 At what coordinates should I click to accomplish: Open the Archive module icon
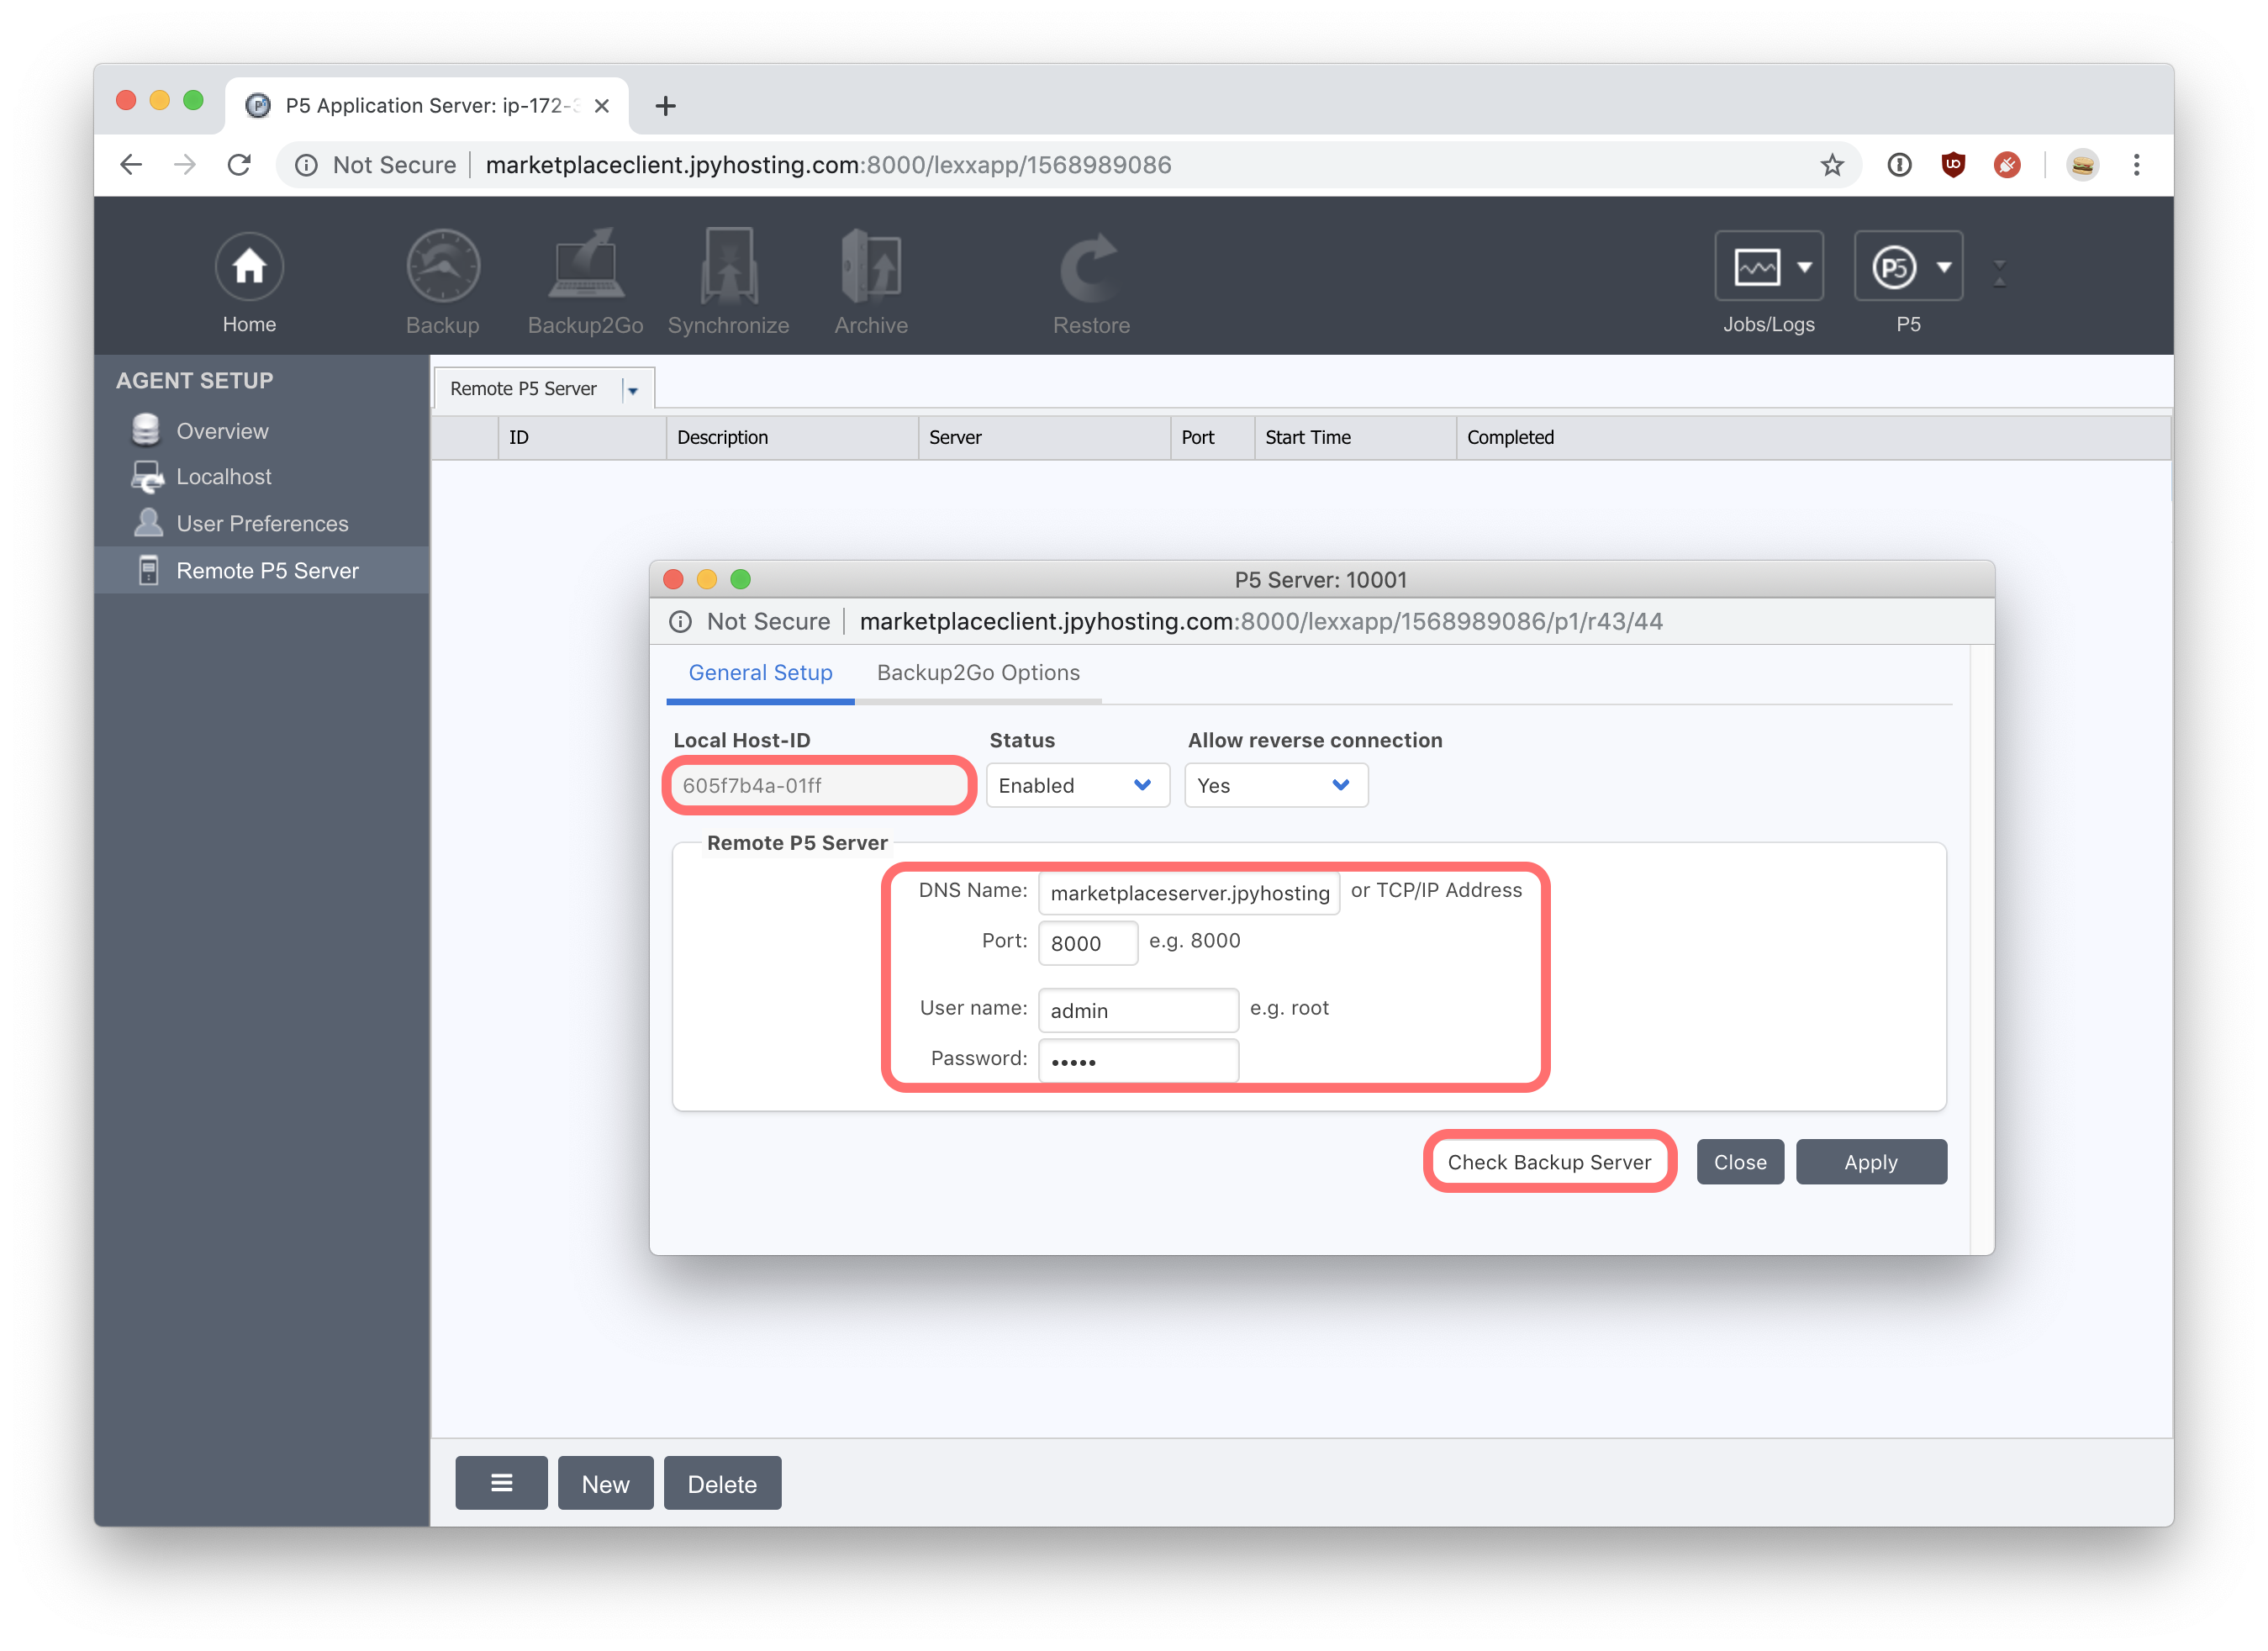pyautogui.click(x=871, y=266)
